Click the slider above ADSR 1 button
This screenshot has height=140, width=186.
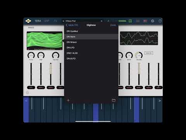[x=139, y=74]
